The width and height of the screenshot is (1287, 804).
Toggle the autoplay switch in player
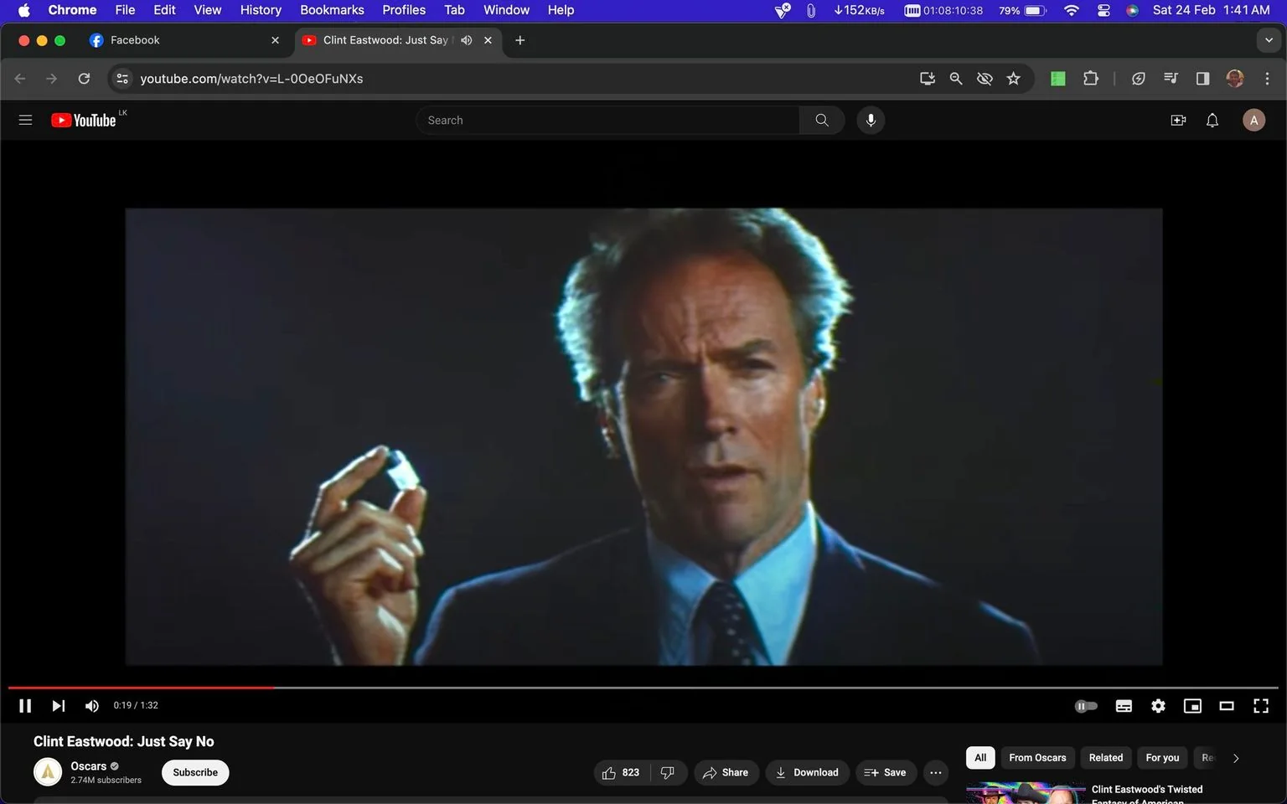(x=1086, y=706)
